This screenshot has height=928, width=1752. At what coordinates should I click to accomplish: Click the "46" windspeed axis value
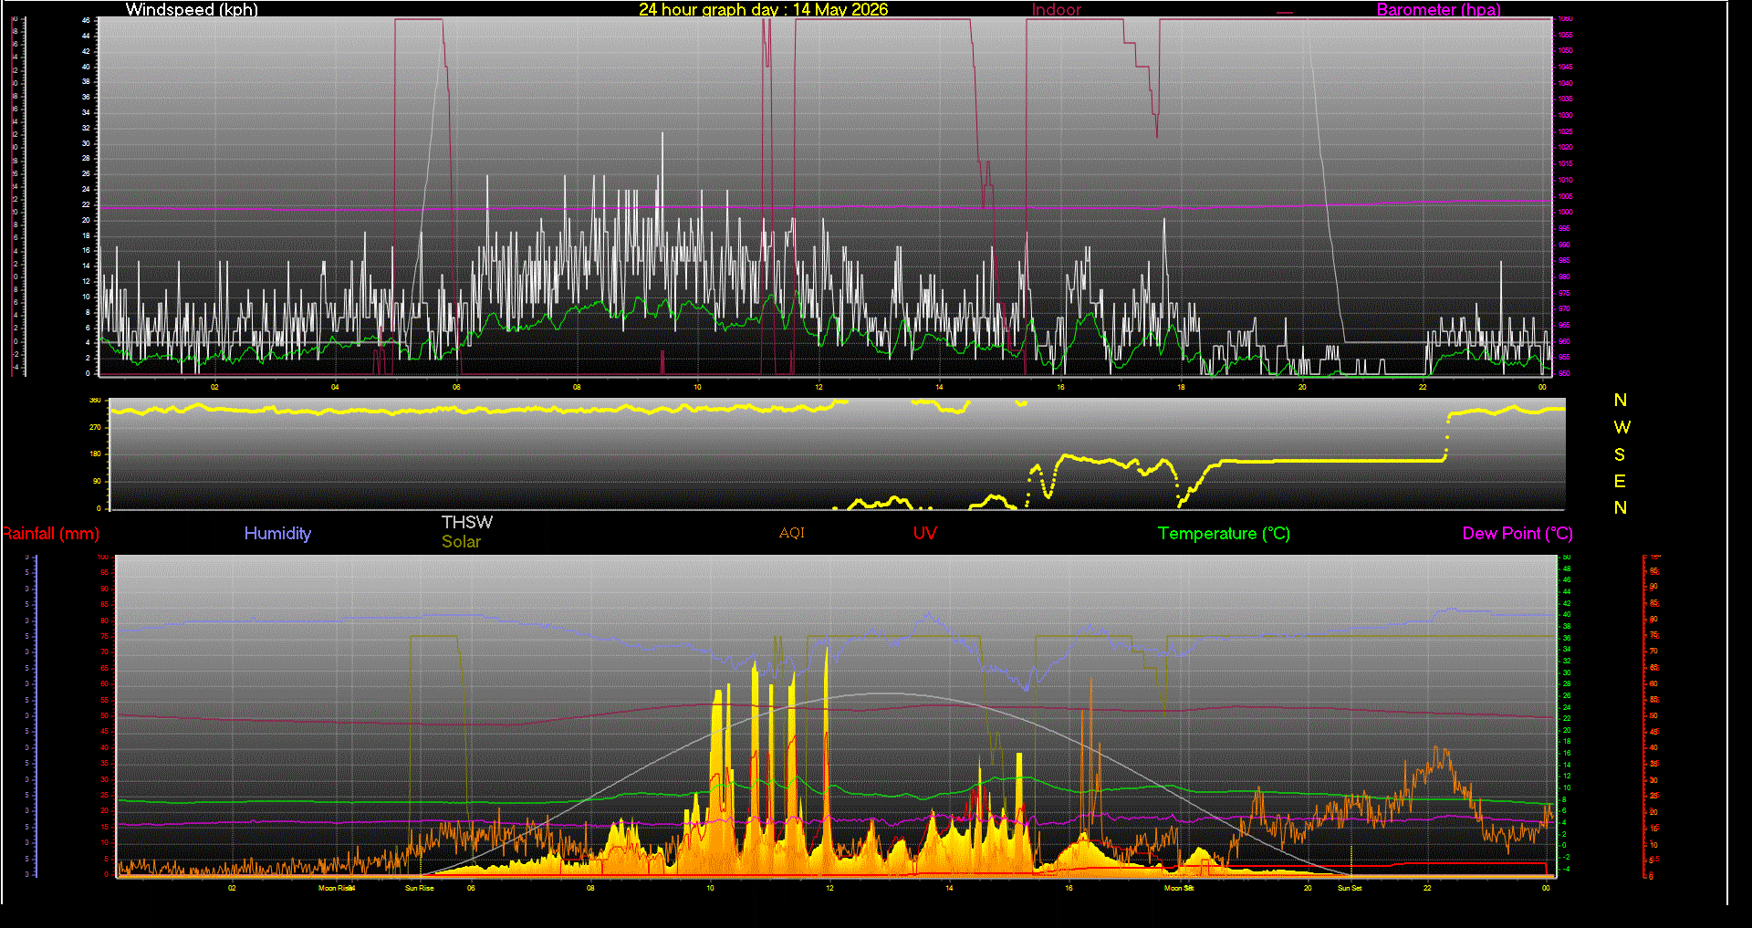[x=86, y=20]
